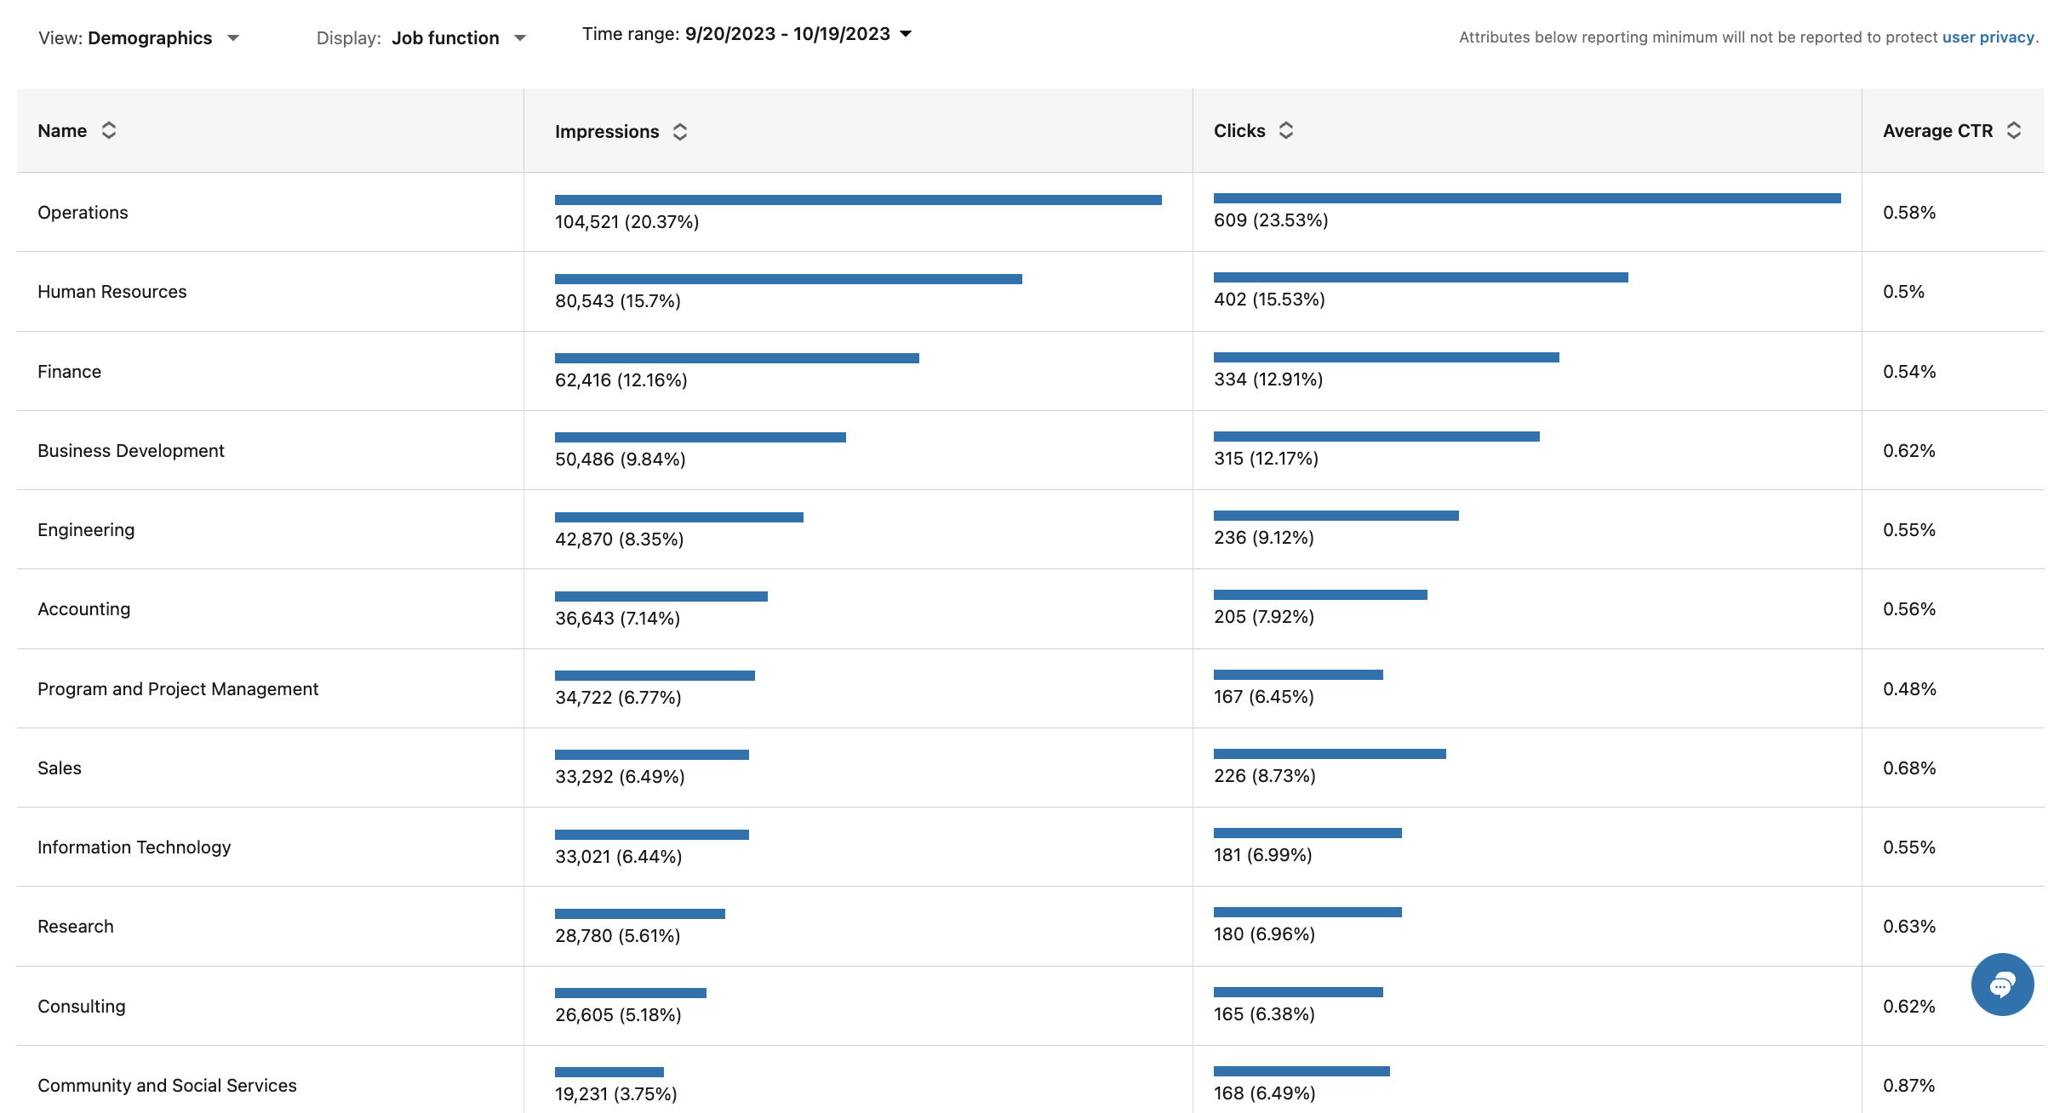This screenshot has height=1113, width=2048.
Task: Sort by Impressions using its sort arrows
Action: (x=680, y=132)
